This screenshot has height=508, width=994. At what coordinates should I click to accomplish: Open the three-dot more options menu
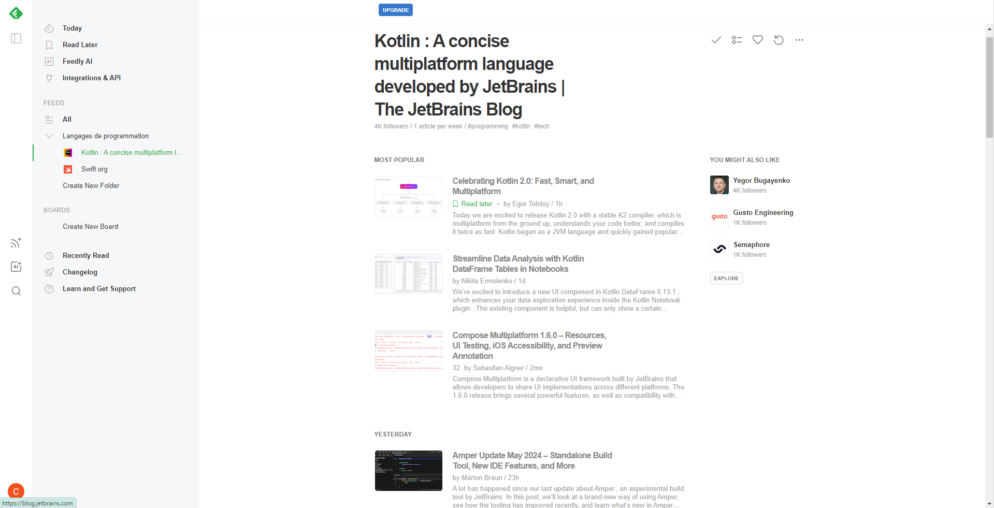pos(799,40)
